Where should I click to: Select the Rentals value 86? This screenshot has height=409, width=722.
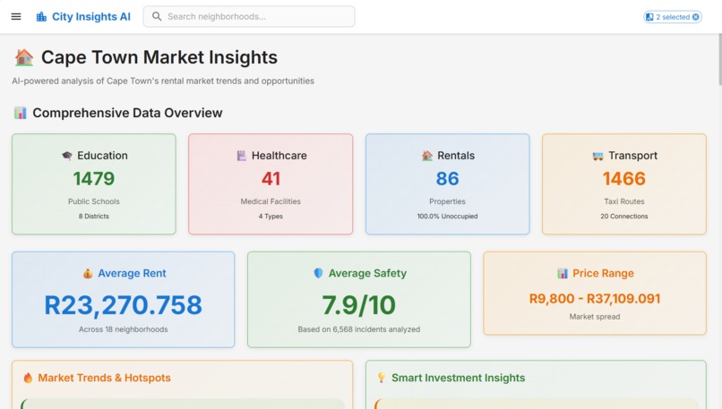448,178
